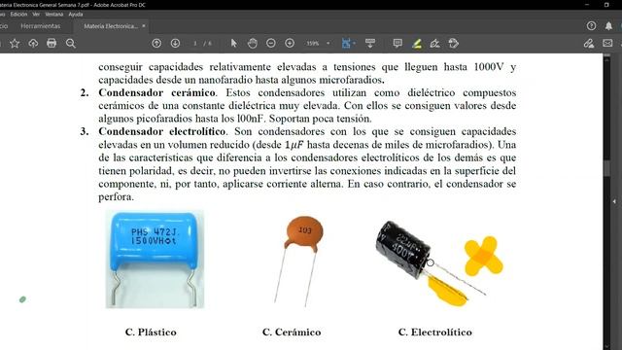
Task: Click the caption 'C. Cerámico'
Action: pos(292,332)
